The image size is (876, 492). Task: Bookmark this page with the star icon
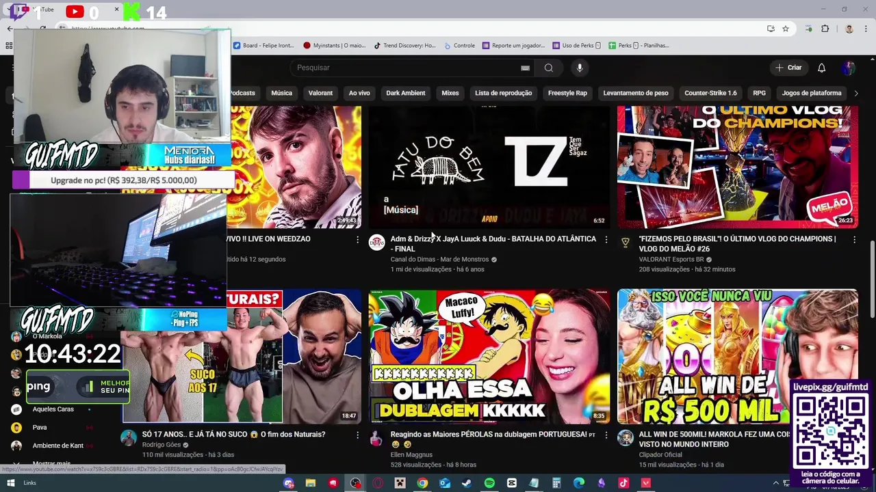[786, 29]
